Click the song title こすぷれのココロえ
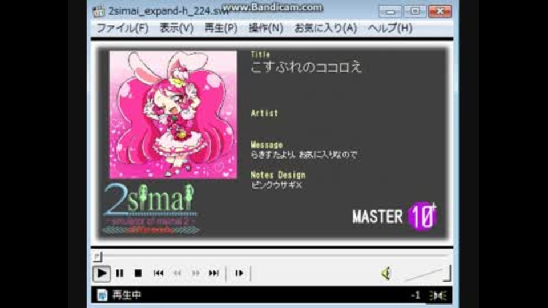Viewport: 548px width, 308px height. coord(306,67)
